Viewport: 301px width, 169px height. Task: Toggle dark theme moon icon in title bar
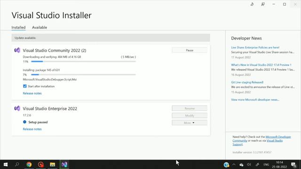[252, 4]
